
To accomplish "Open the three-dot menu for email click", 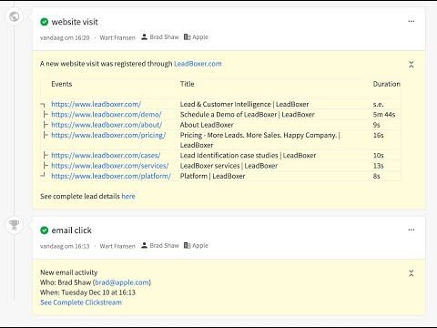I will pyautogui.click(x=412, y=230).
